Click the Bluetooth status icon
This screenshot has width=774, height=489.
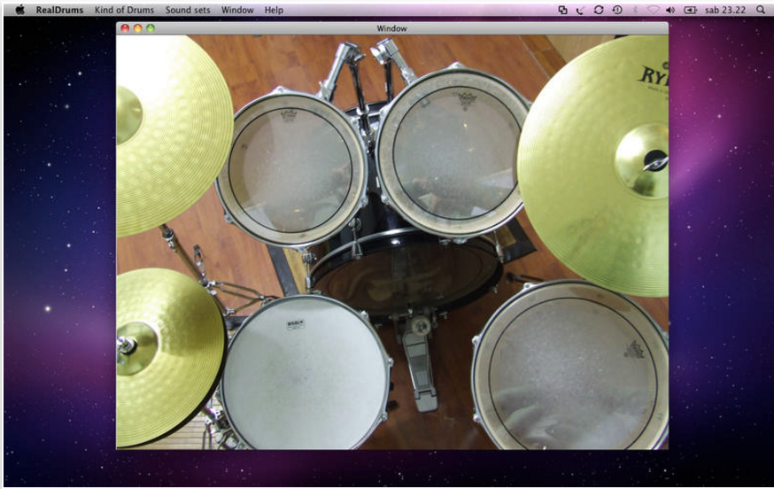pos(636,10)
